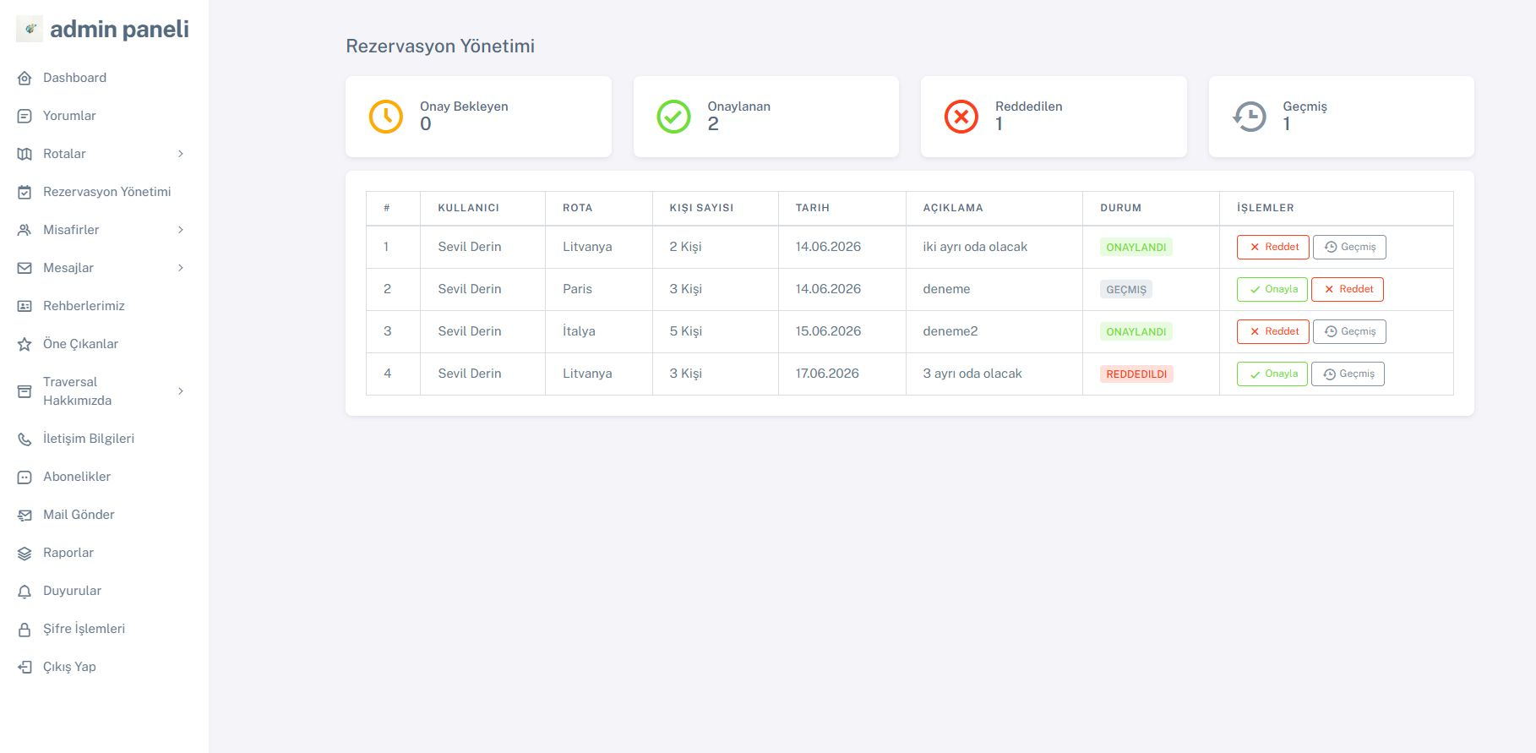Screen dimensions: 1536x753
Task: Expand the Misafirler submenu chevron
Action: coord(181,230)
